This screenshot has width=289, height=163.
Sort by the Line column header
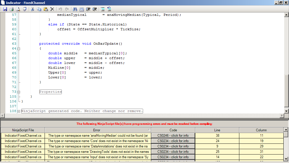(x=217, y=130)
